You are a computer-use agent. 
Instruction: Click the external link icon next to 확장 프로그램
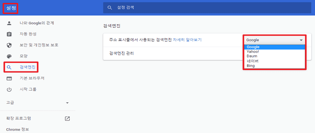[x=67, y=118]
